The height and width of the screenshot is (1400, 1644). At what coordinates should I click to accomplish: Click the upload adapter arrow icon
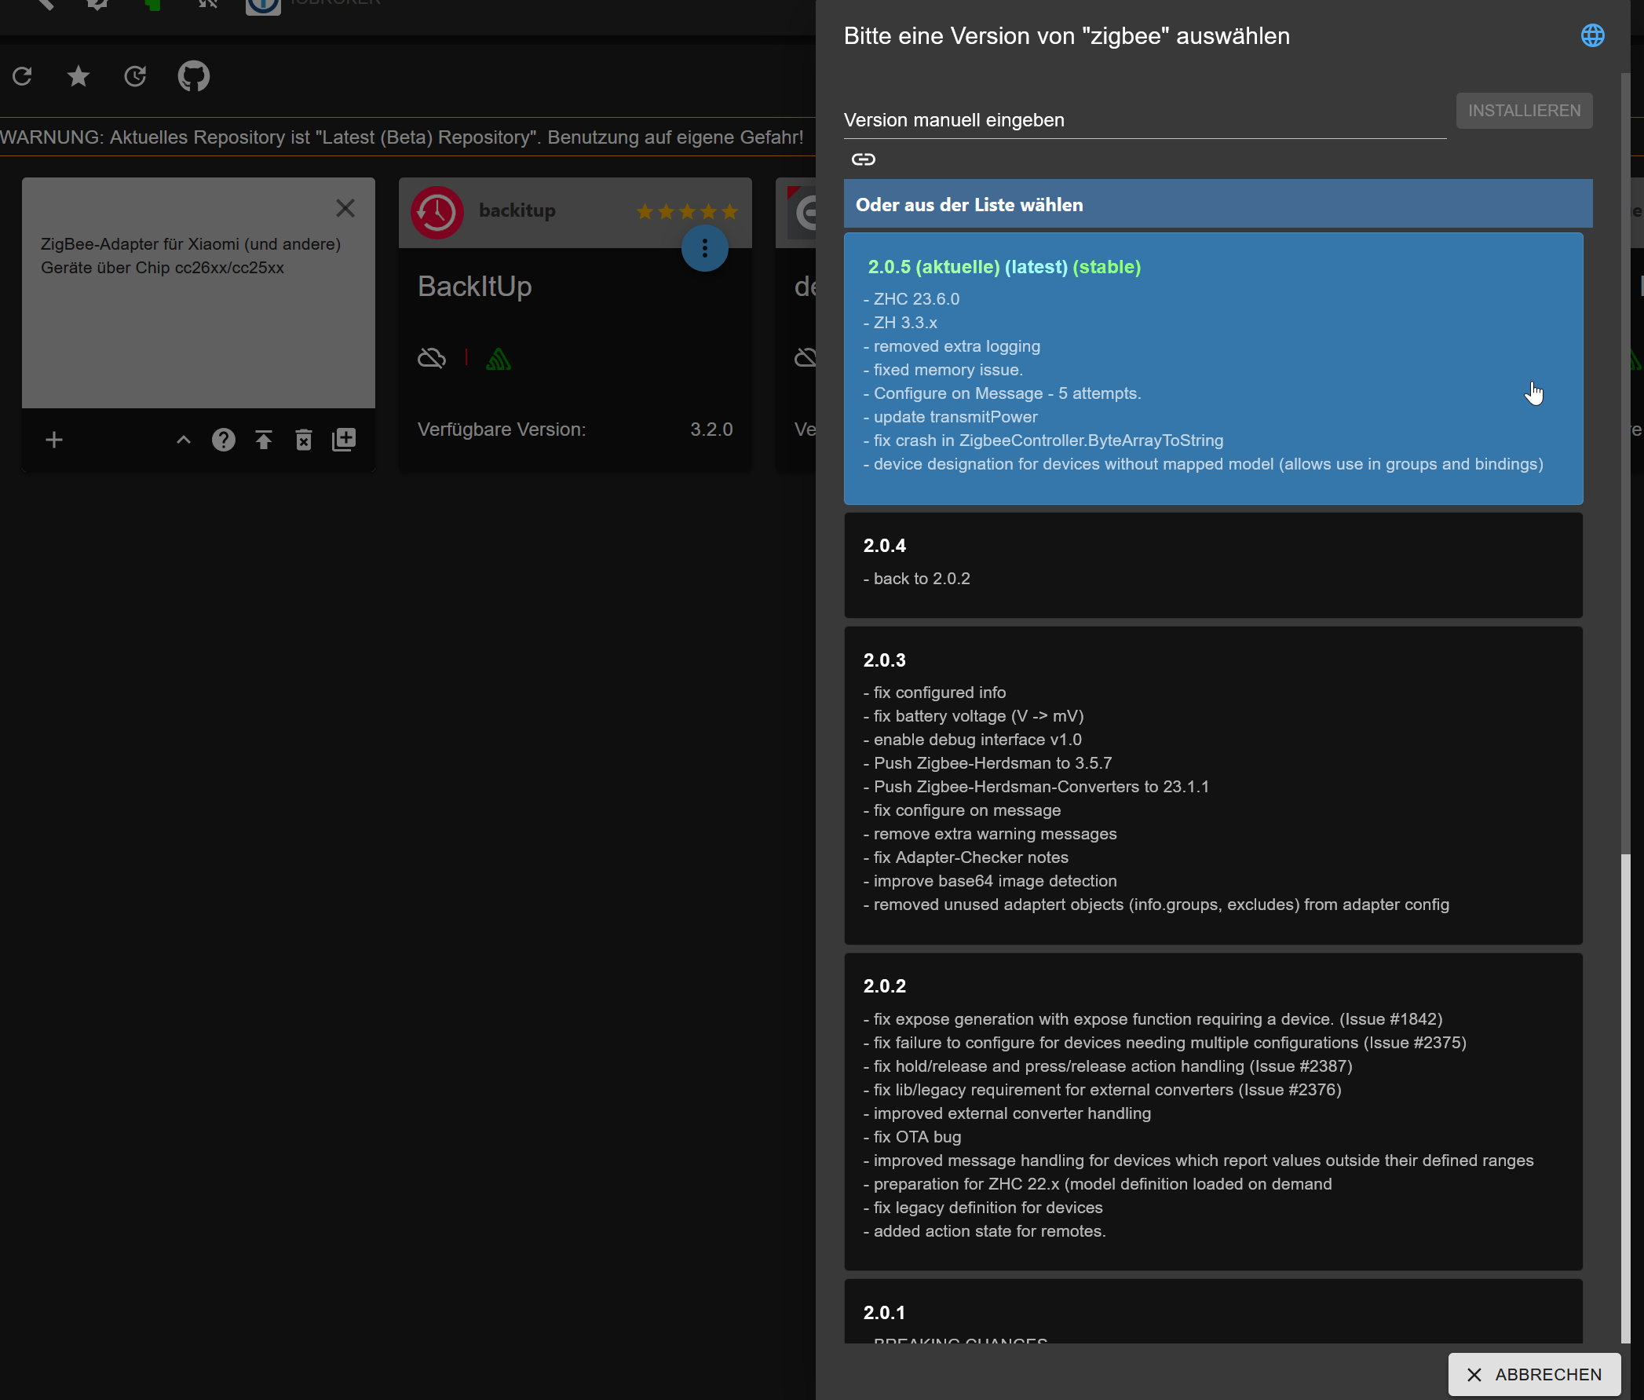click(x=264, y=440)
